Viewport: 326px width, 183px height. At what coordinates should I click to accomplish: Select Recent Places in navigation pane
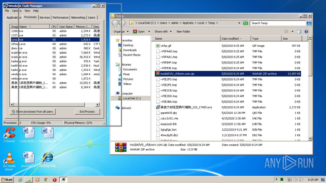pyautogui.click(x=132, y=55)
